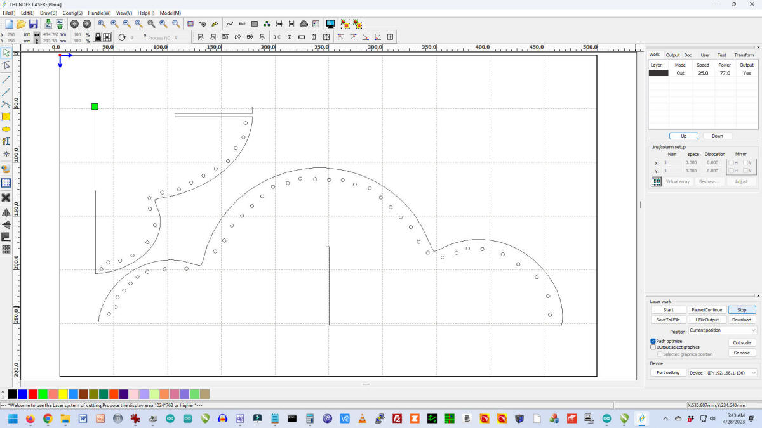Click the preview monitor icon
762x428 pixels.
(330, 23)
